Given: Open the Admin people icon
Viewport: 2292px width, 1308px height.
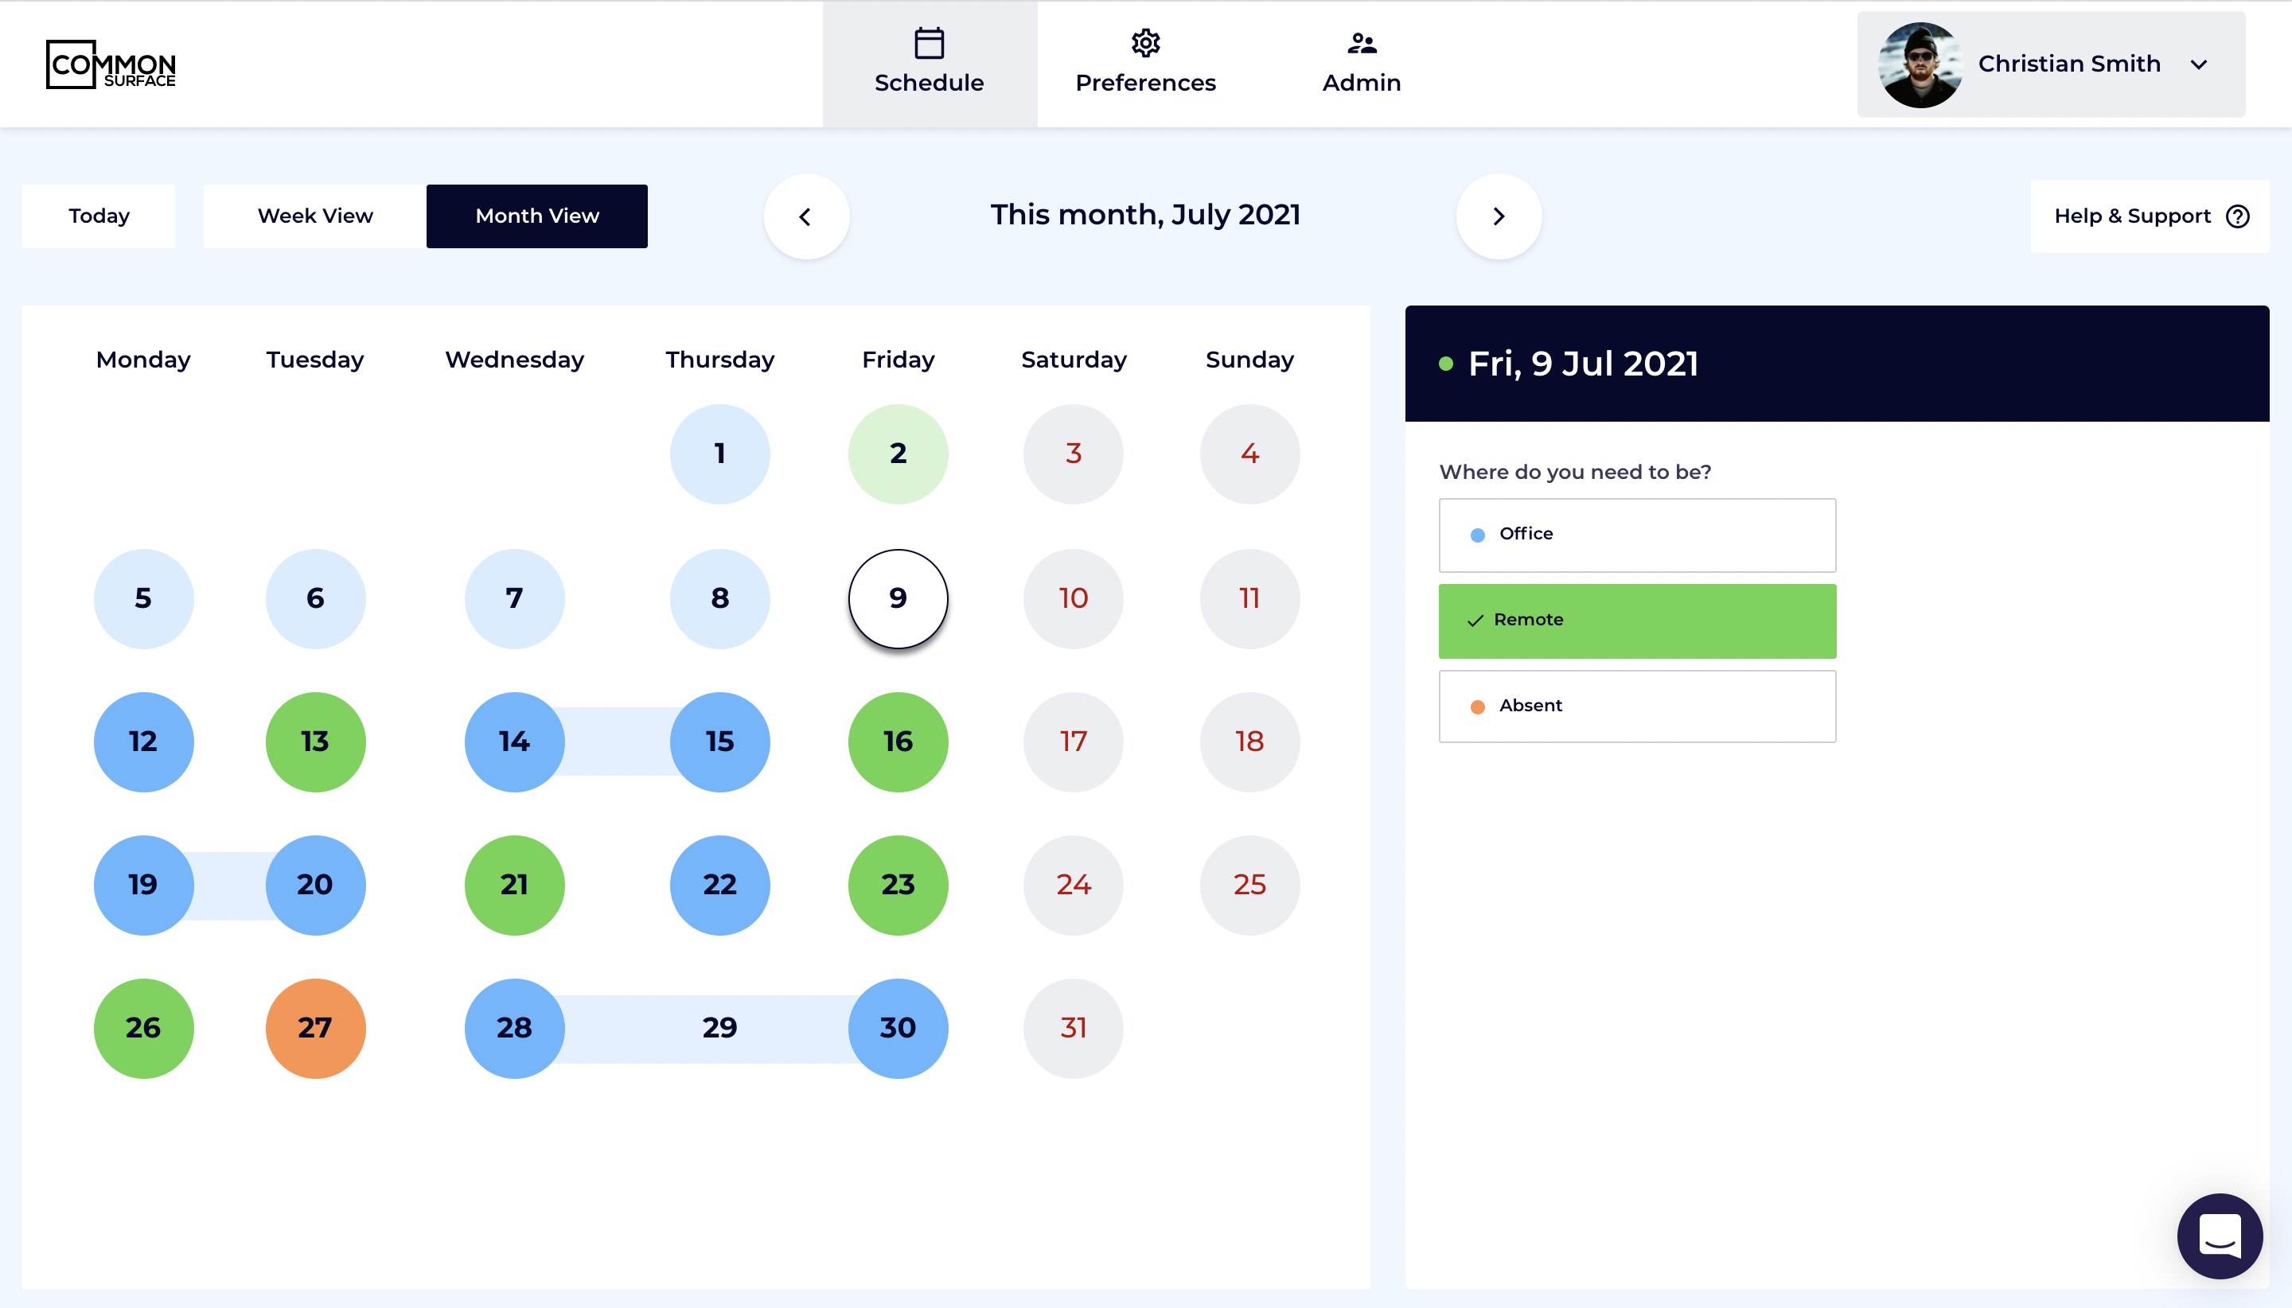Looking at the screenshot, I should point(1360,41).
